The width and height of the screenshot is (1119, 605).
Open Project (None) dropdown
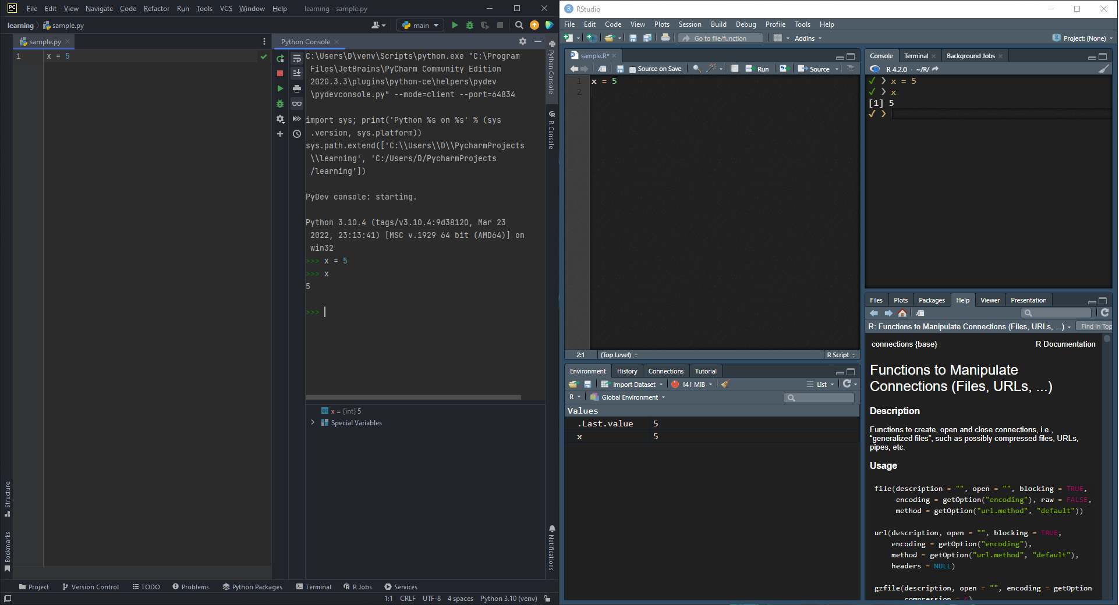(1083, 38)
